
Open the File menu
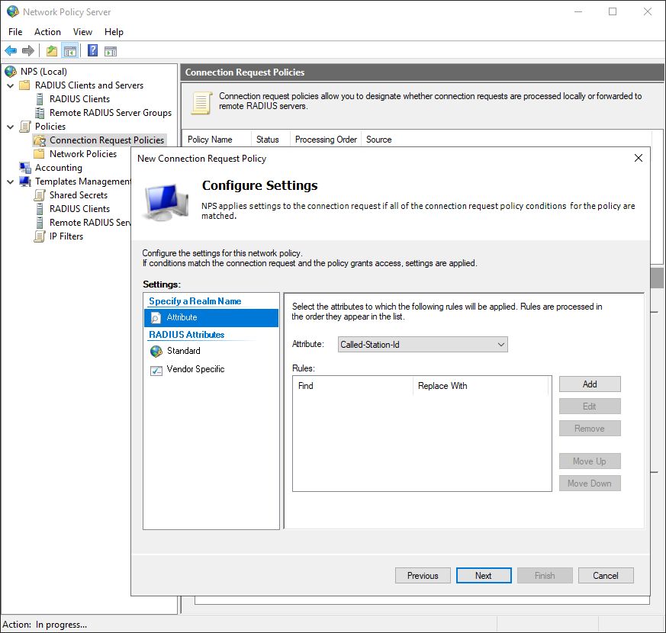[15, 32]
